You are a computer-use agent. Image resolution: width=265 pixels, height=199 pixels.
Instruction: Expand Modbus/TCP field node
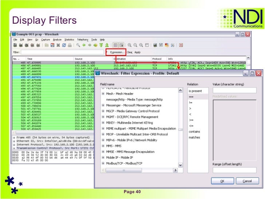point(103,163)
